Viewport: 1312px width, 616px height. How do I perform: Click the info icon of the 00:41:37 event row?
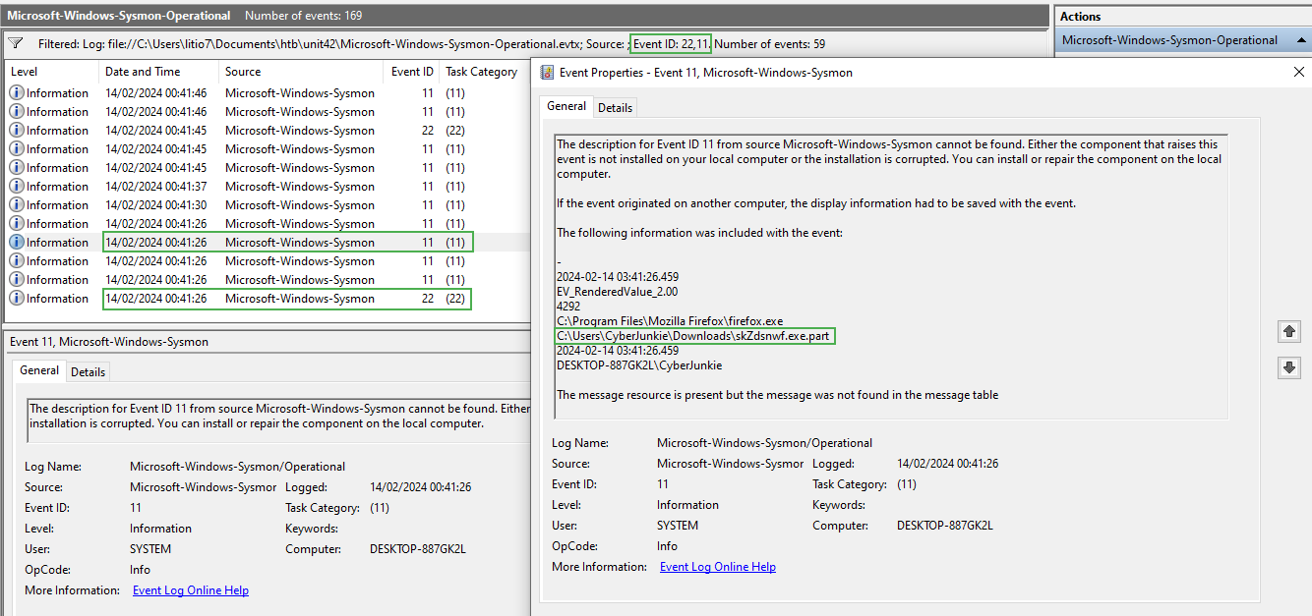click(17, 187)
